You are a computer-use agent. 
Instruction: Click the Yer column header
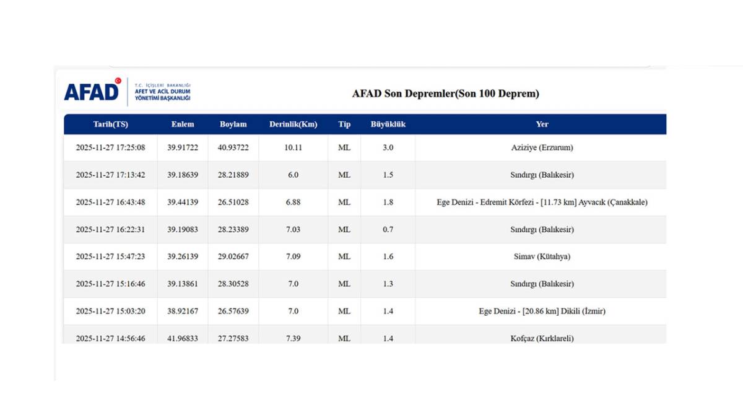tap(542, 124)
